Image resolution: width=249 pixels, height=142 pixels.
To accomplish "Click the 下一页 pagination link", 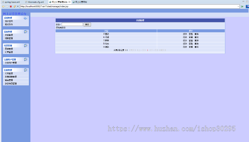I will point(154,50).
